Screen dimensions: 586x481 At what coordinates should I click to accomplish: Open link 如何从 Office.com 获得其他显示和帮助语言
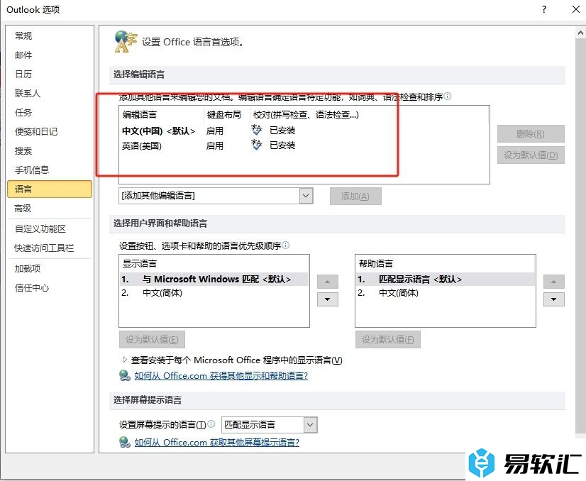(x=221, y=376)
